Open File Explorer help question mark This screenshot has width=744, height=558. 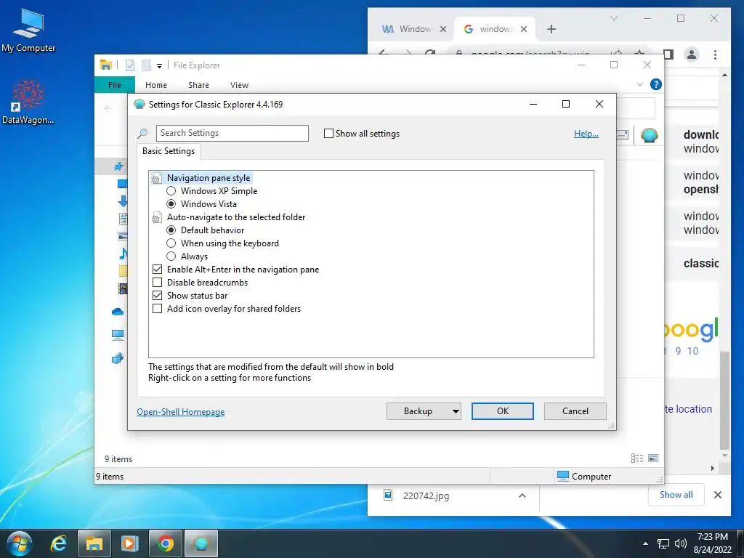pos(656,84)
